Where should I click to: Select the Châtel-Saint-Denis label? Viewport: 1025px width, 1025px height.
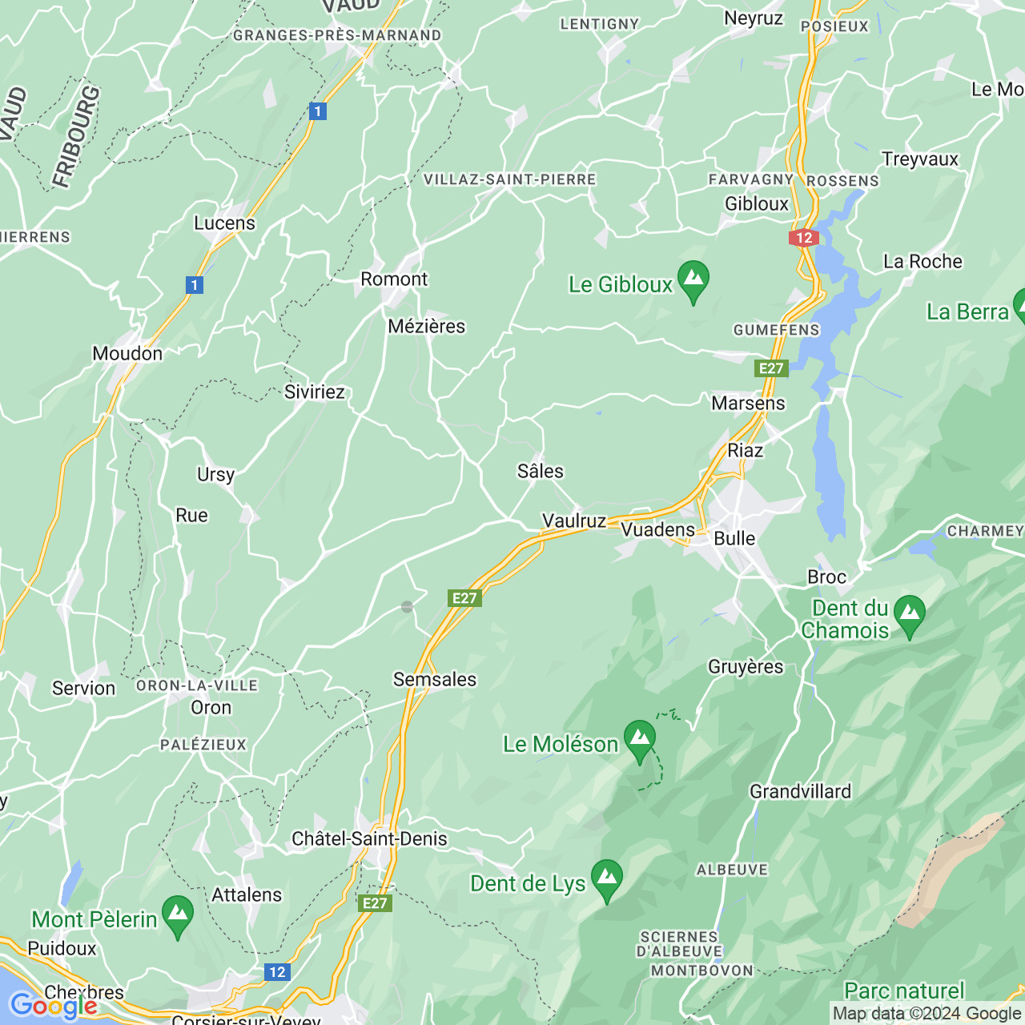369,838
